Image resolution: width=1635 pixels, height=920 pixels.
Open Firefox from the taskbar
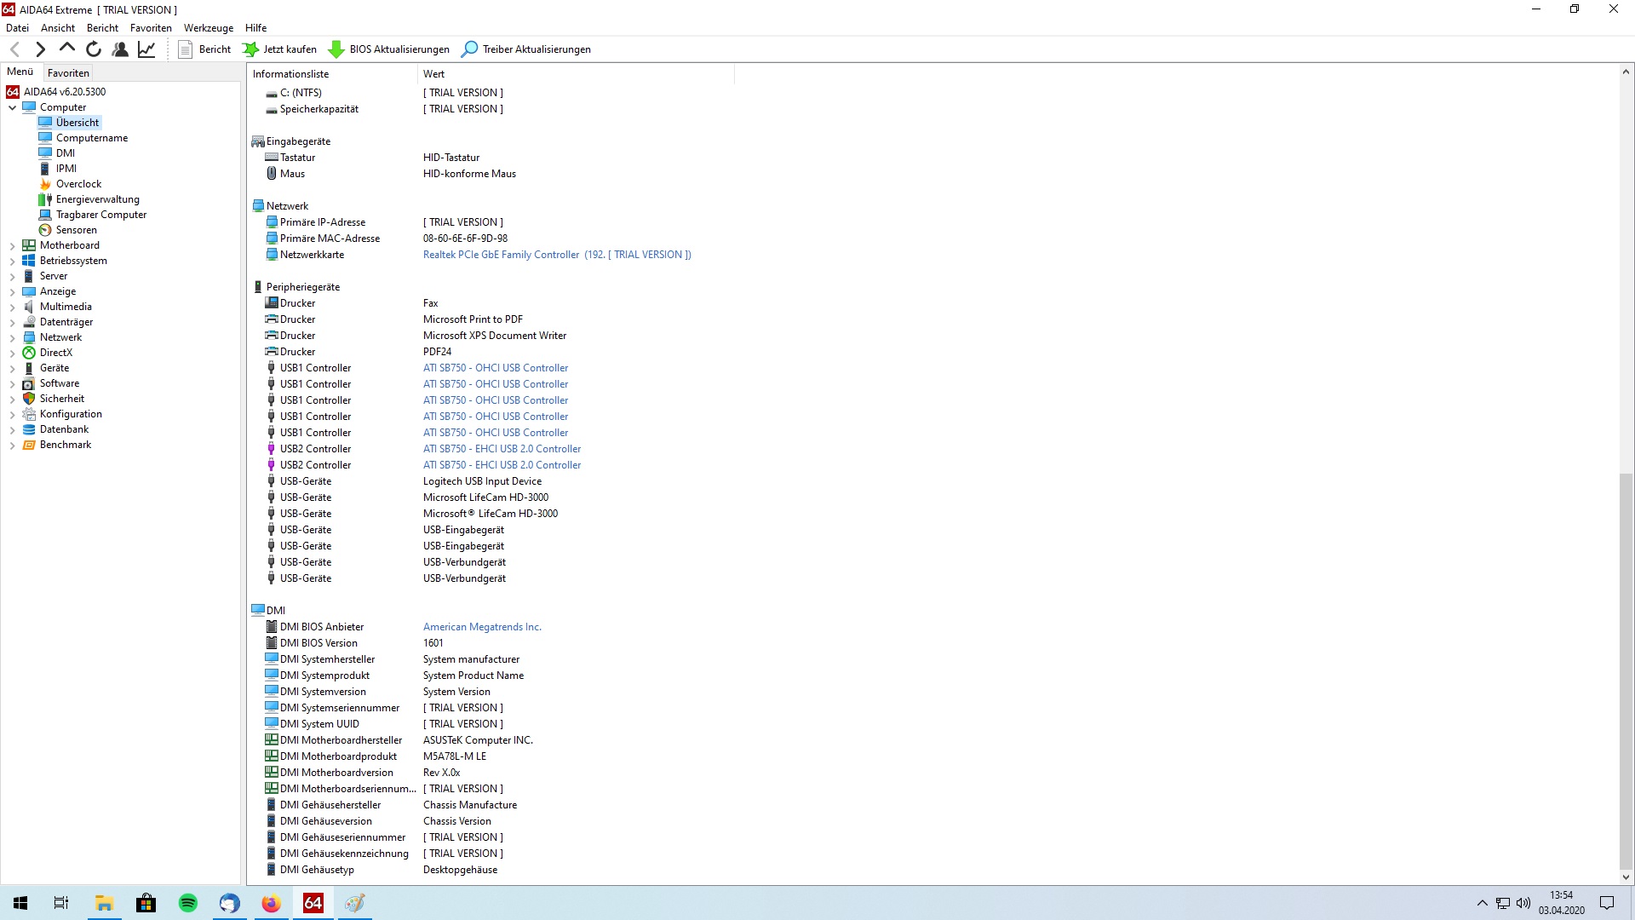(271, 903)
